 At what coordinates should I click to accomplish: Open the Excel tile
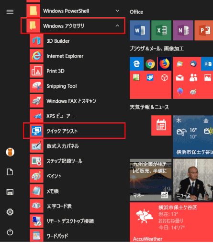[161, 30]
